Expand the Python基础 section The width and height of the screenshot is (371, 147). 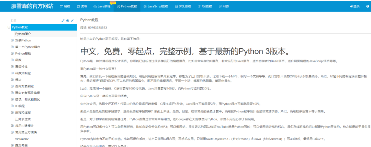click(x=12, y=53)
